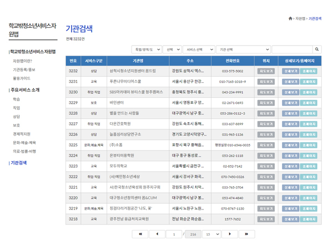
Task: Open 자원맵이란? in sidebar
Action: [x=22, y=61]
